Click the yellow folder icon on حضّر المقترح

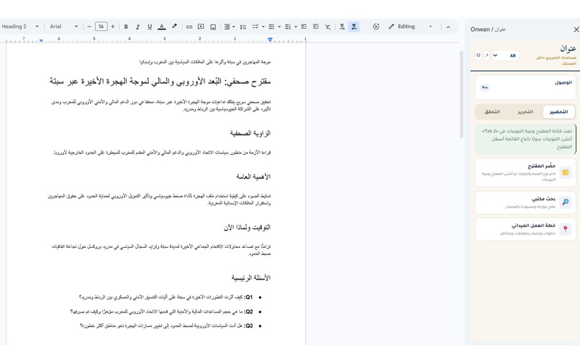pos(566,173)
